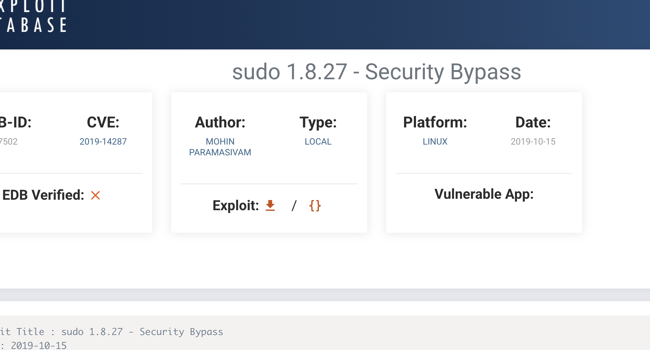Click the Platform heading label

tap(435, 122)
